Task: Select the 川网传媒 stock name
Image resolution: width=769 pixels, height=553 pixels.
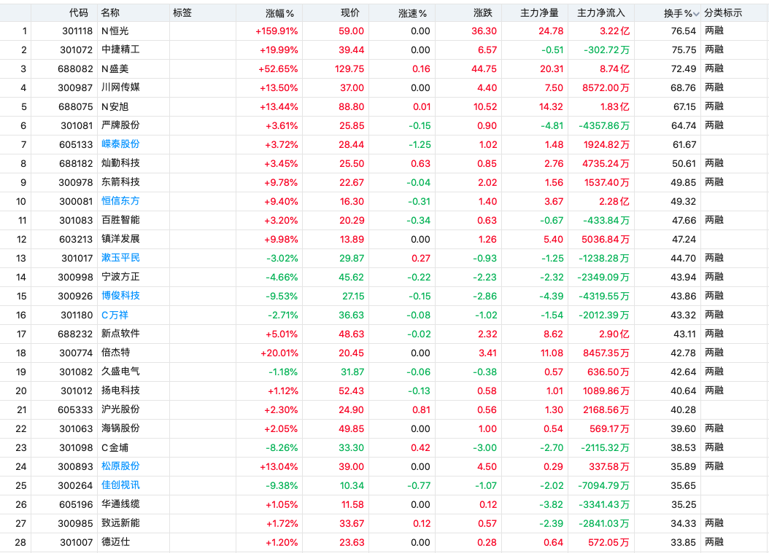Action: click(120, 87)
